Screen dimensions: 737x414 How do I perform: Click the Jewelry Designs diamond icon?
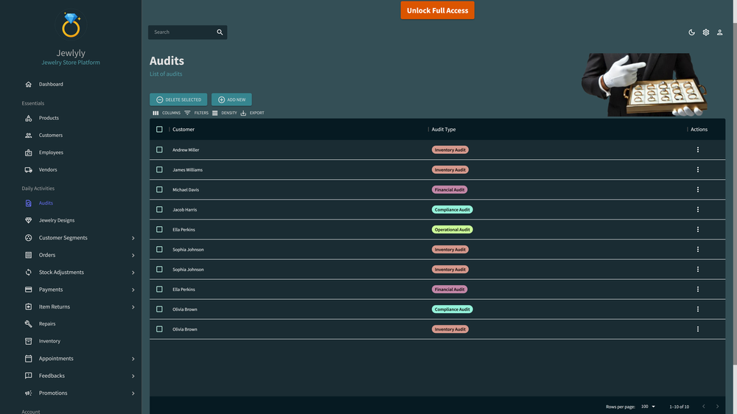click(x=28, y=220)
